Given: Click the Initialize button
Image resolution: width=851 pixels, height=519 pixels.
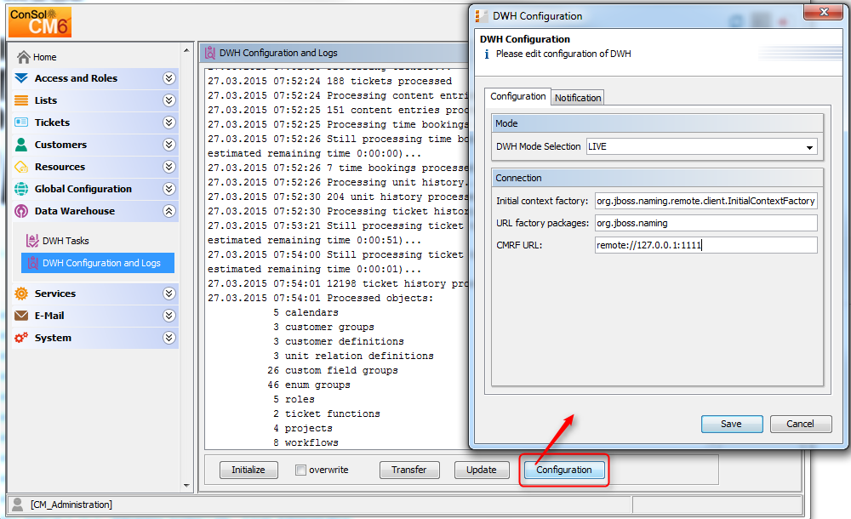Looking at the screenshot, I should (x=248, y=470).
